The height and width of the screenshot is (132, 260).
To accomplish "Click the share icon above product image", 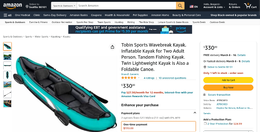I will click(x=112, y=47).
